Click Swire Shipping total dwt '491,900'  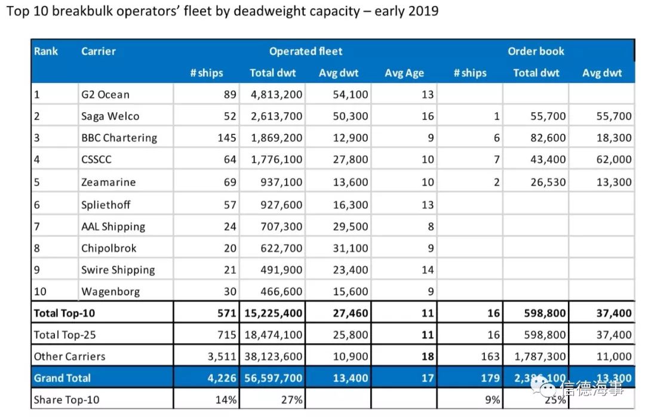point(281,270)
